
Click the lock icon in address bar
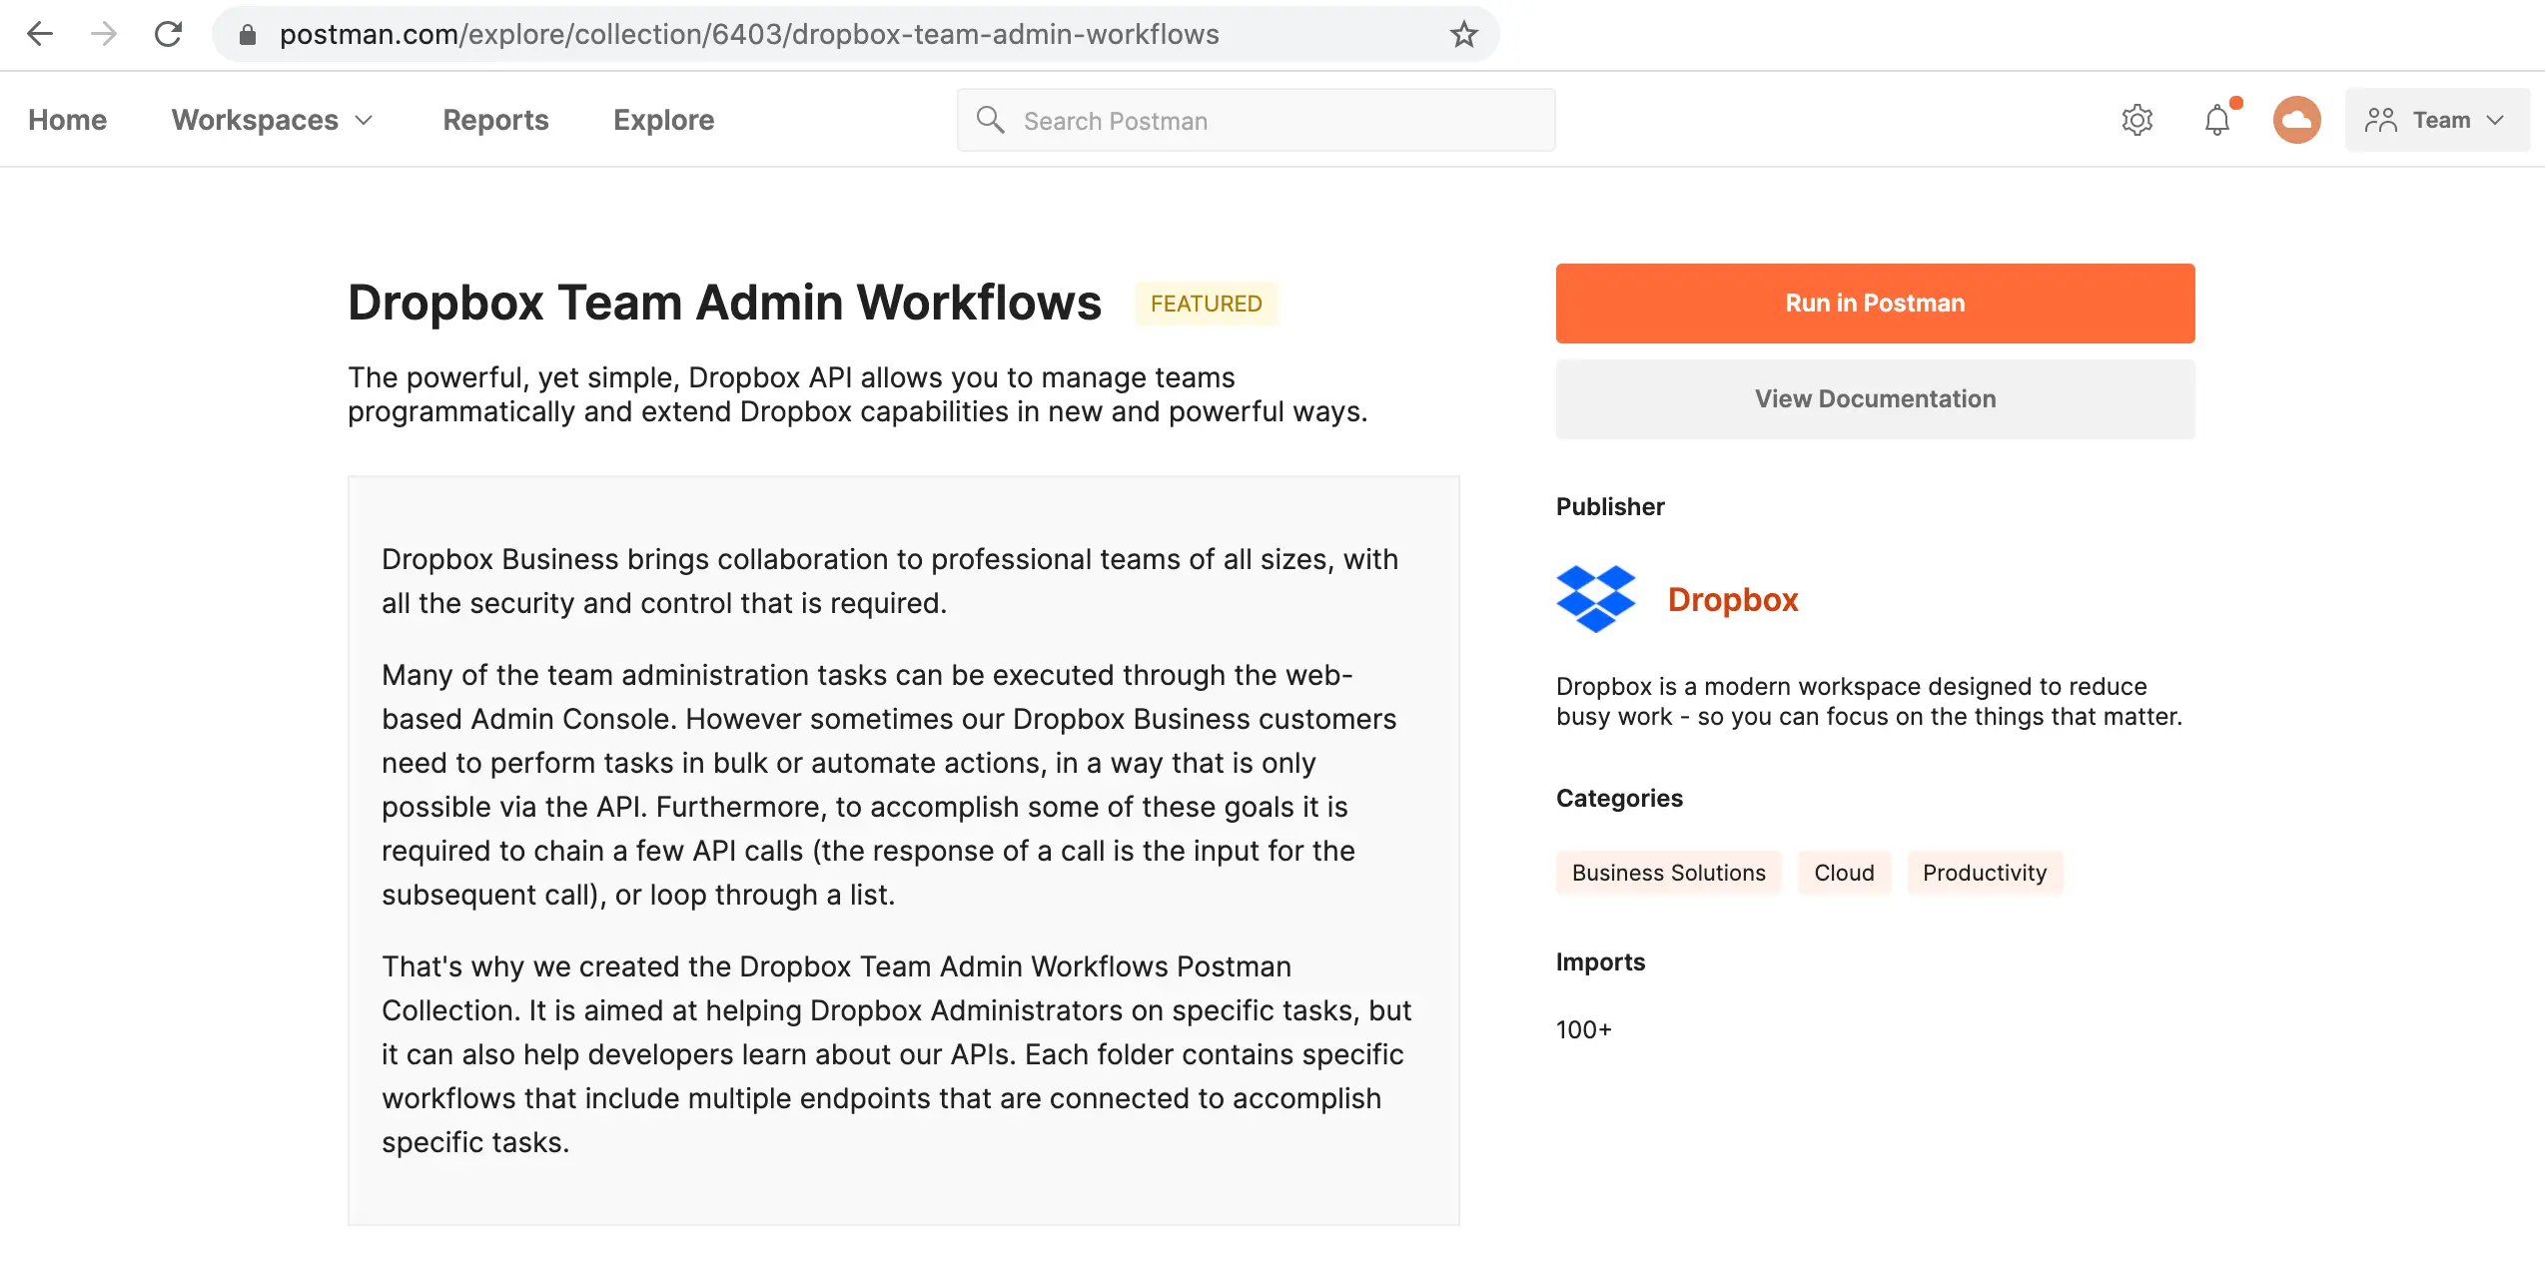point(248,35)
